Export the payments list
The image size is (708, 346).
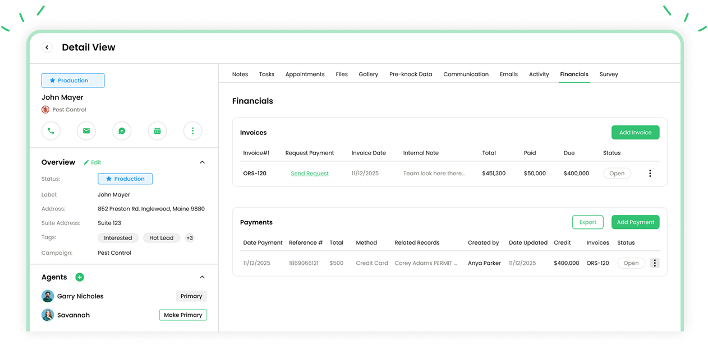[x=587, y=222]
